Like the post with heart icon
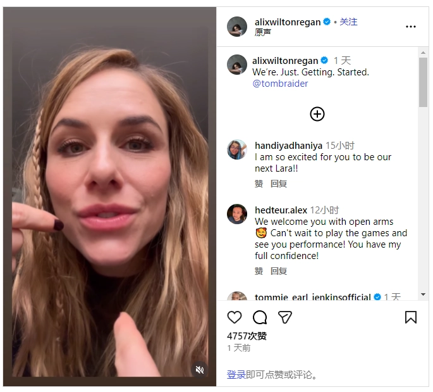Screen dimensions: 433x392 click(234, 317)
